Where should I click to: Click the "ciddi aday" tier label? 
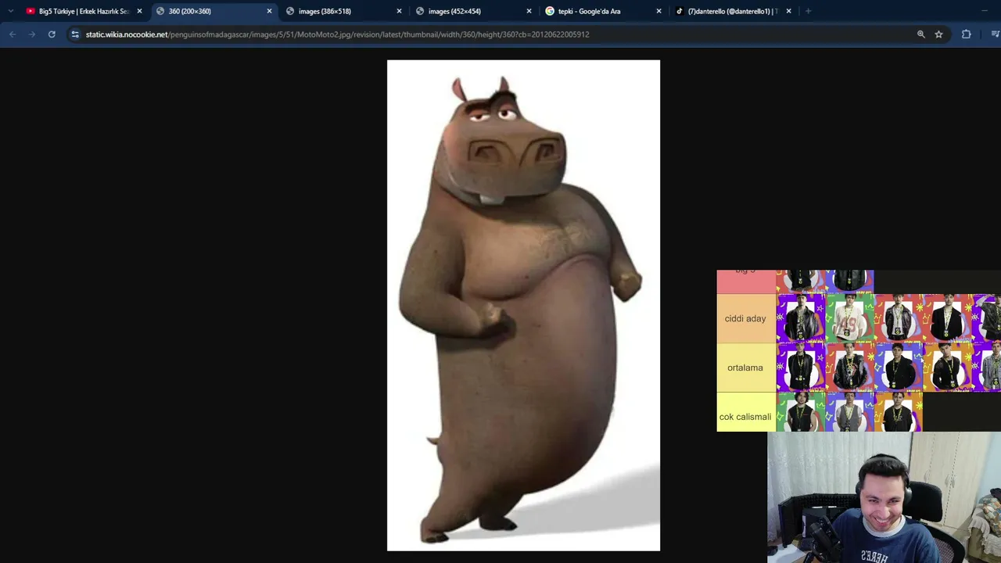[745, 318]
